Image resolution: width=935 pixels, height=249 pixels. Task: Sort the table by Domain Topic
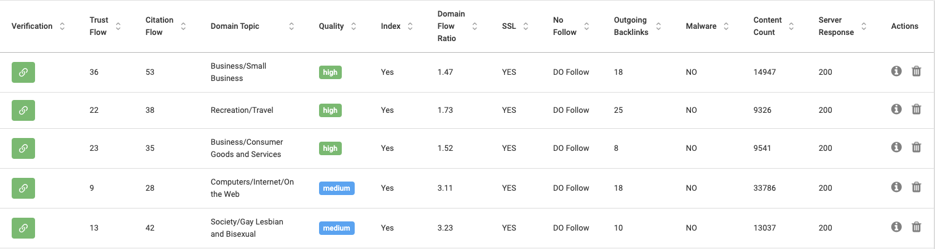click(x=291, y=26)
